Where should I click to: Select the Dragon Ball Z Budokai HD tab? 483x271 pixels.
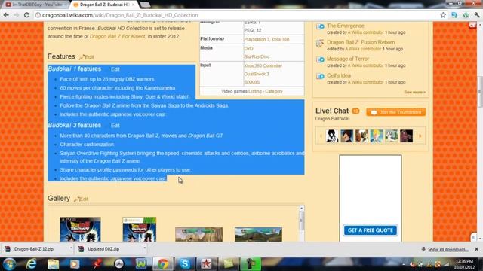104,5
